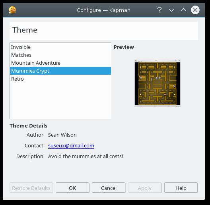The image size is (210, 205).
Task: Click the Kapman app icon in title bar
Action: click(12, 10)
